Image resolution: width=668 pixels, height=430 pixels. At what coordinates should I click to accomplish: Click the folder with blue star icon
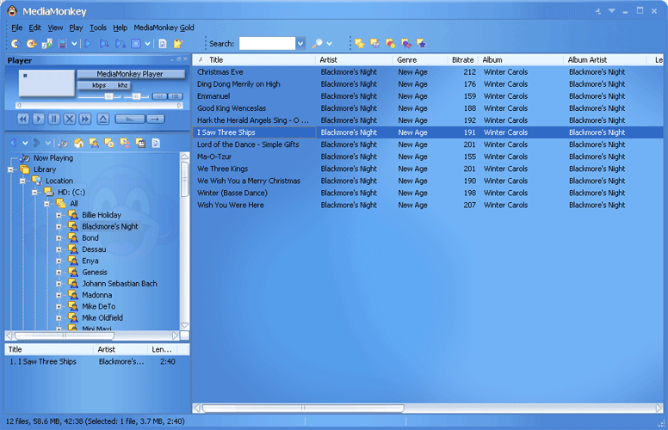coord(421,43)
